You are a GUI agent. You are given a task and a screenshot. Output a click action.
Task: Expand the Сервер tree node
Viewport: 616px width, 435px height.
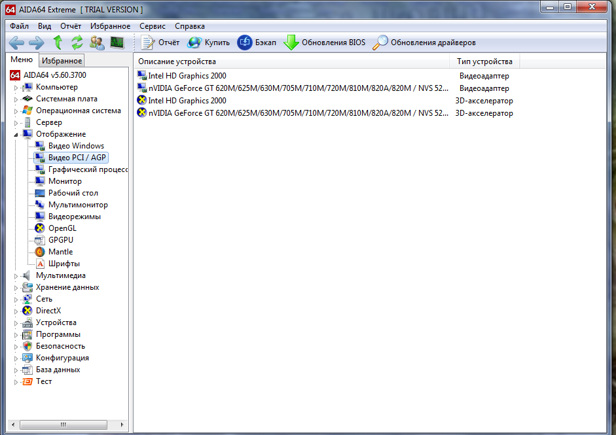click(16, 123)
